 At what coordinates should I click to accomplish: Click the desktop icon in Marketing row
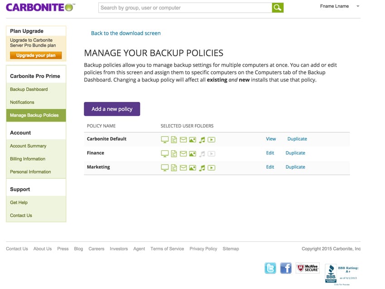pyautogui.click(x=165, y=168)
